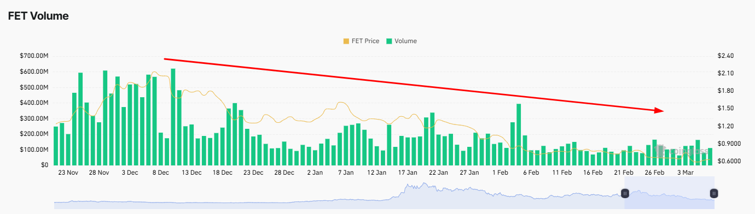Click the red arrow head
The height and width of the screenshot is (214, 755).
click(659, 110)
